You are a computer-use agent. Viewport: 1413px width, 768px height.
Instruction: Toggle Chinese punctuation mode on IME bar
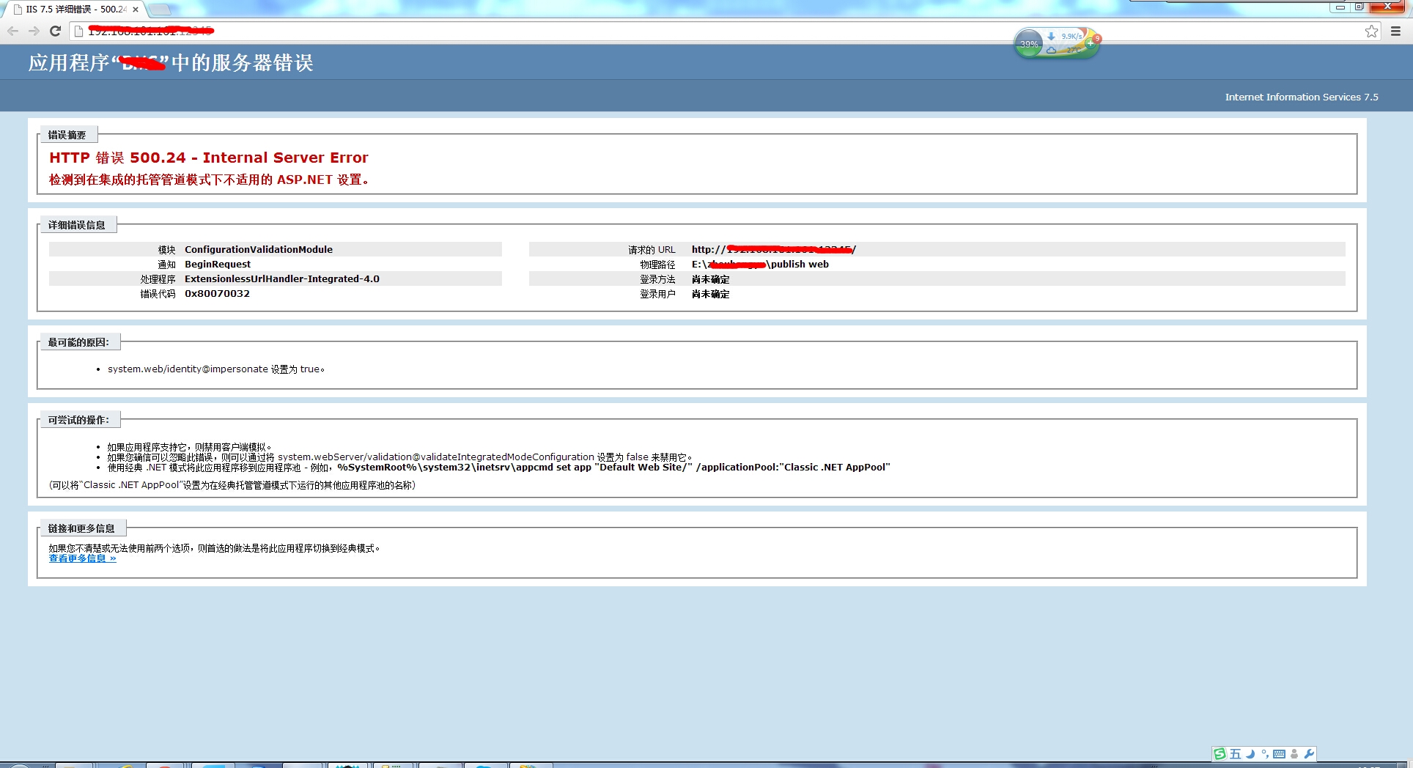click(1264, 754)
